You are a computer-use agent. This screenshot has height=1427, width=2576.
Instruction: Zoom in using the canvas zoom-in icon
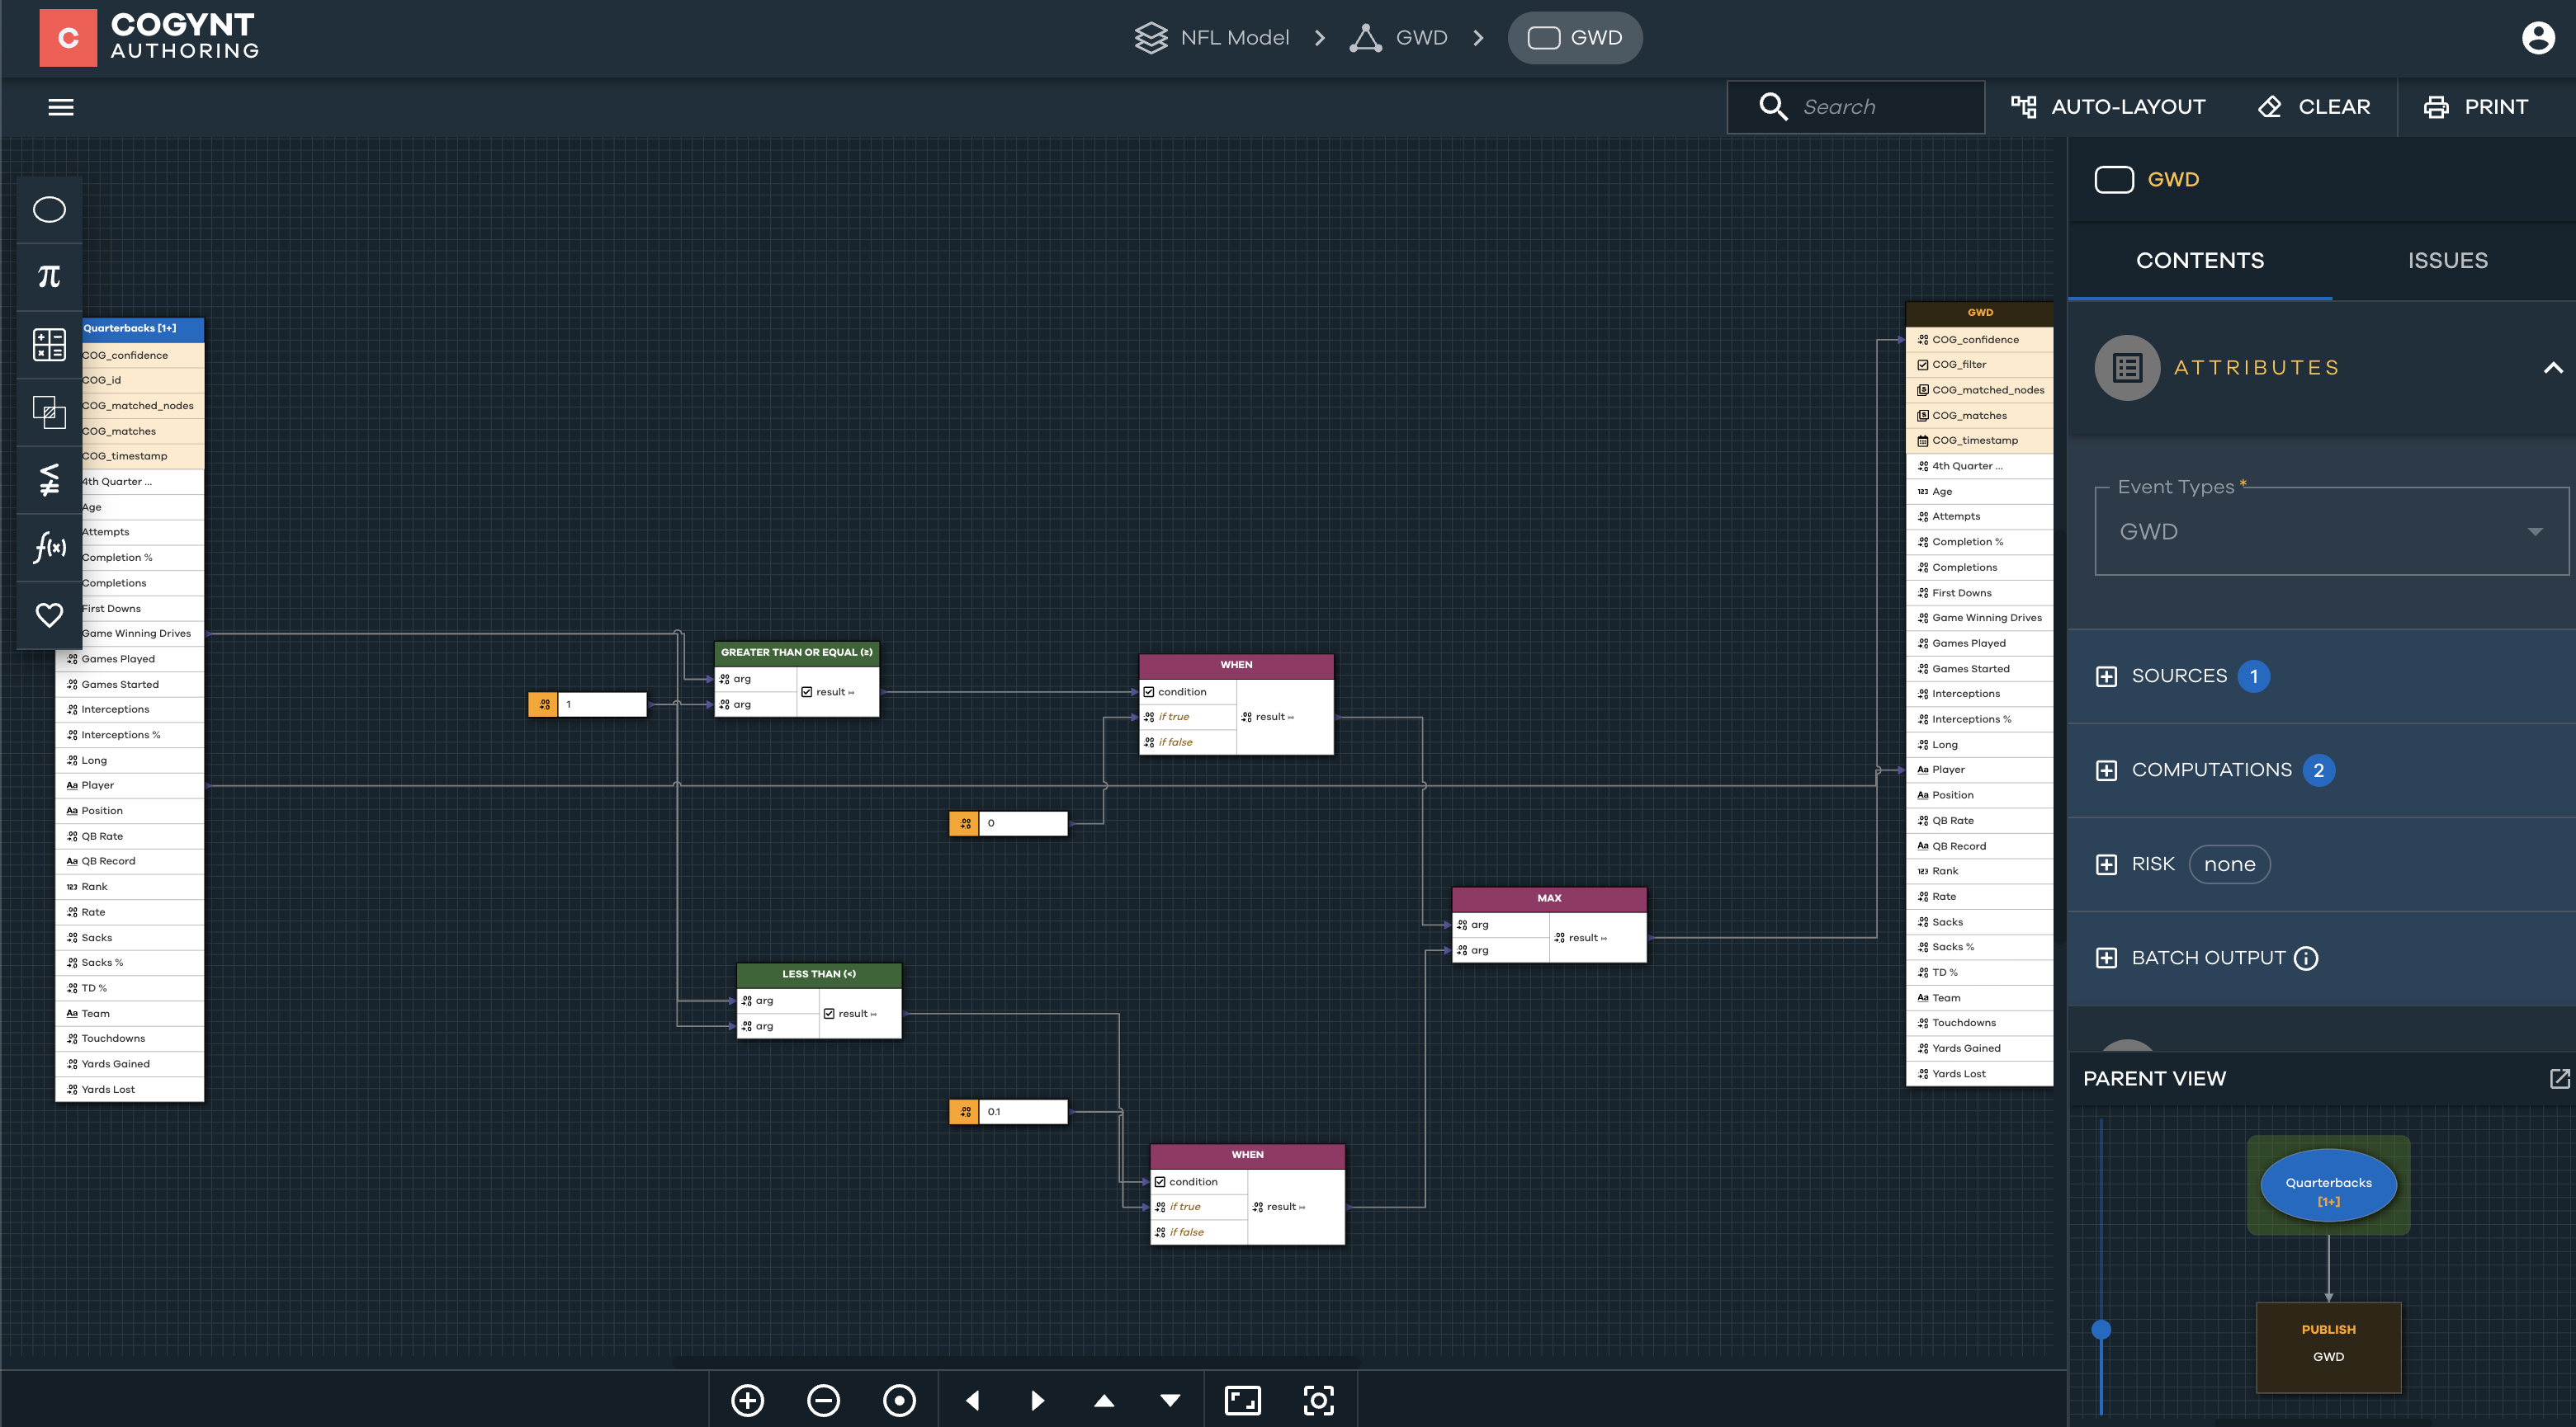coord(747,1399)
